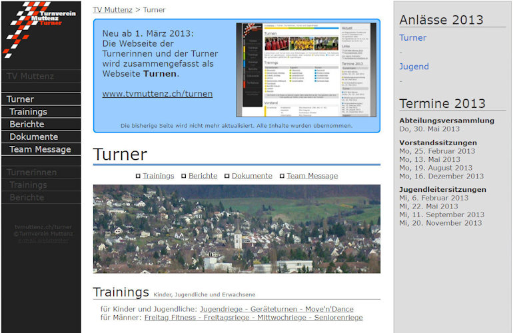
Task: Jump to Trainings via the anchor link row
Action: (159, 176)
